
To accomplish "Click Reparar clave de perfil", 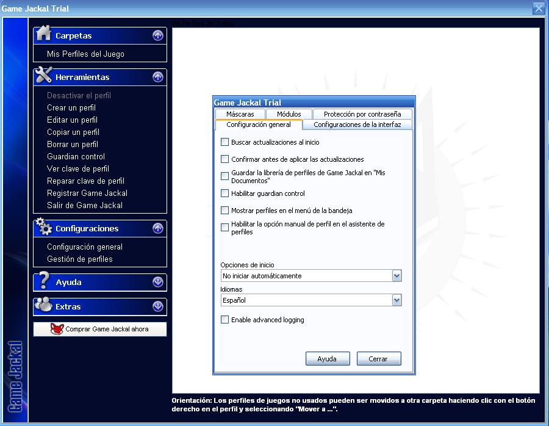I will (x=85, y=181).
